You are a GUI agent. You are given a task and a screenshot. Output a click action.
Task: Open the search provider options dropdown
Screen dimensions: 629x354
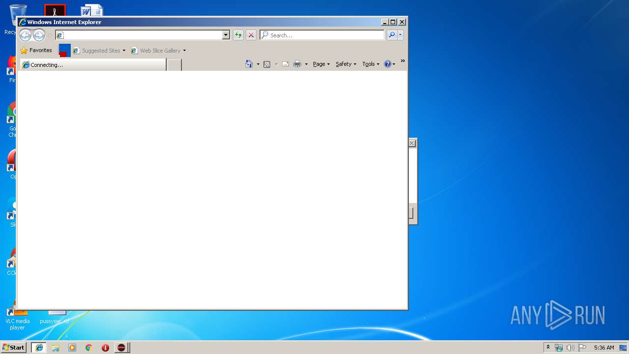[400, 35]
